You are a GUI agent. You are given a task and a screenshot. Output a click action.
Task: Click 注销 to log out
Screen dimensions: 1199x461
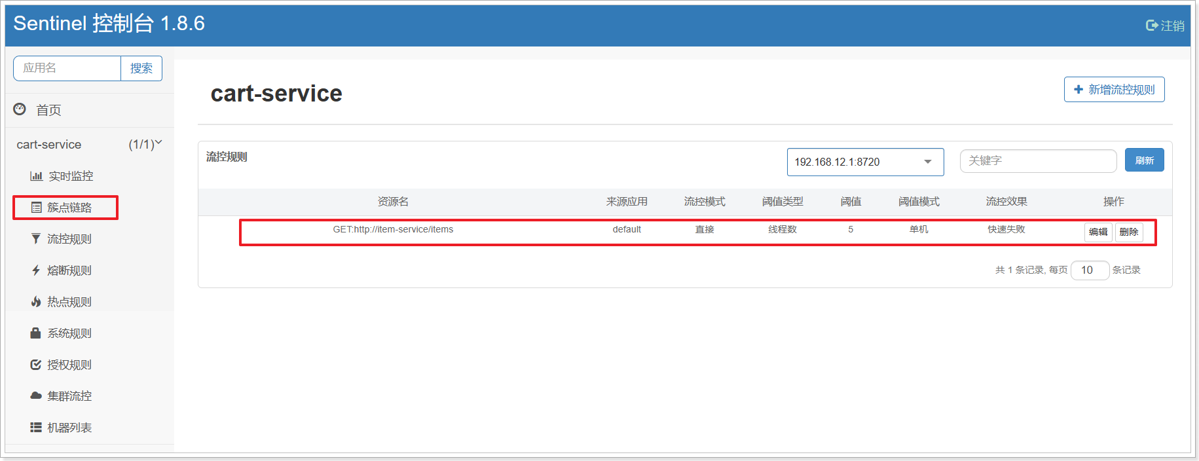(1172, 26)
